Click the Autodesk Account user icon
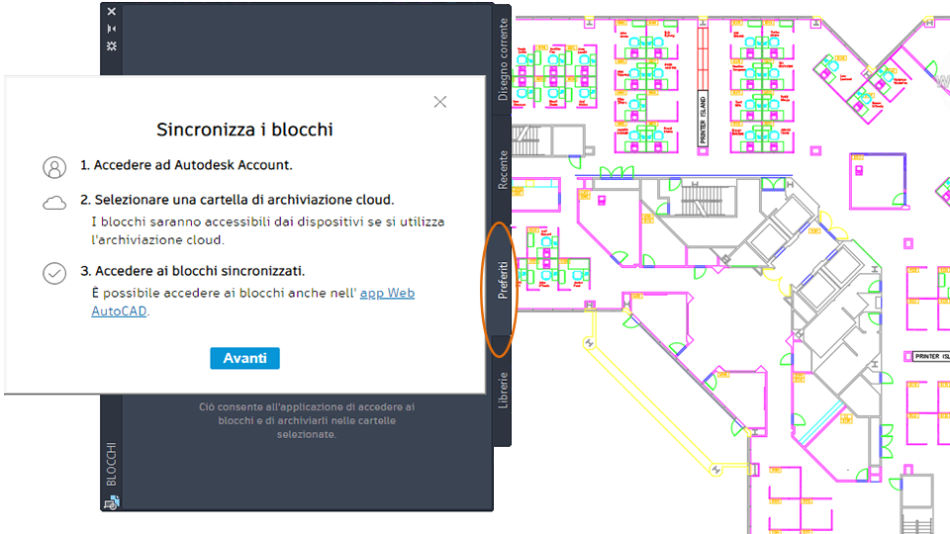The width and height of the screenshot is (950, 534). pyautogui.click(x=54, y=167)
